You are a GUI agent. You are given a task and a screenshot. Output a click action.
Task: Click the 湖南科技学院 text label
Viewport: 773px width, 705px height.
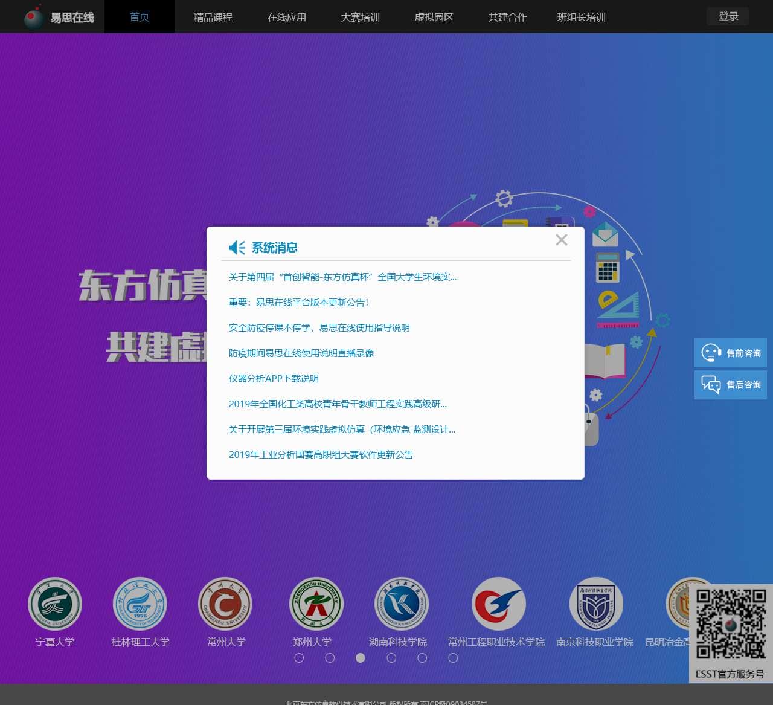pos(398,642)
